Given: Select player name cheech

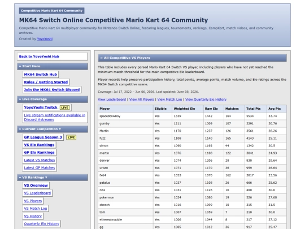Looking at the screenshot, I should coord(104,205).
